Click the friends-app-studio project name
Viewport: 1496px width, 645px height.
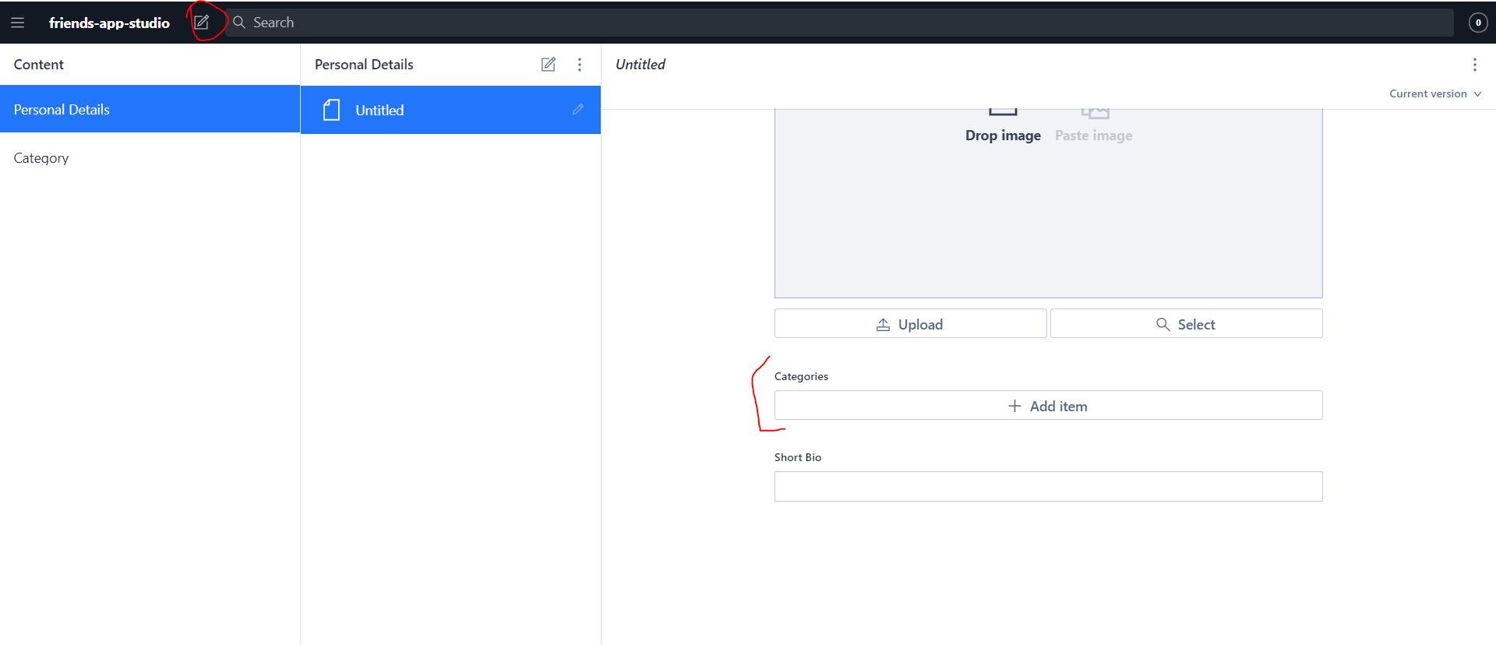click(x=109, y=23)
